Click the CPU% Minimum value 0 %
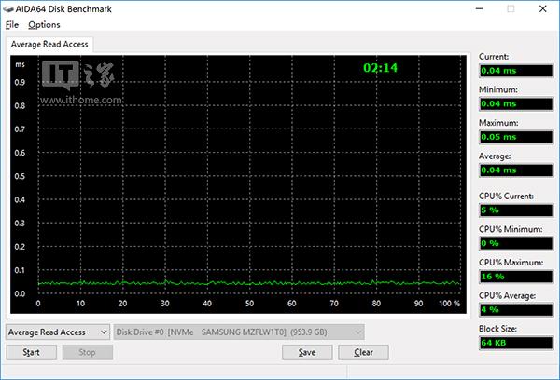Screen dimensions: 560x380 tap(516, 243)
